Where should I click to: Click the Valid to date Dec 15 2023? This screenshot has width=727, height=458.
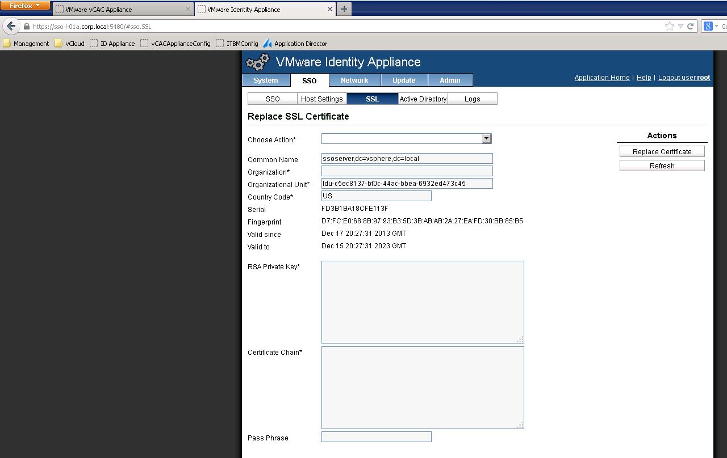click(363, 246)
